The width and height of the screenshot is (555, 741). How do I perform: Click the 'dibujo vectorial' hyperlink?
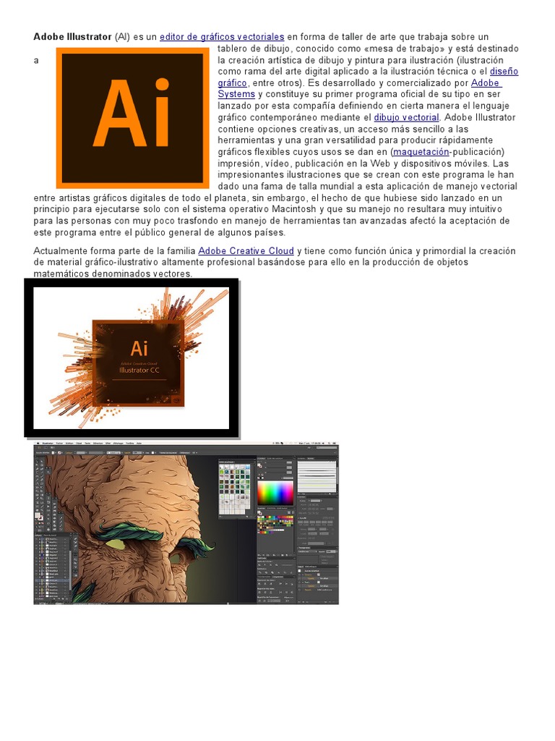[406, 117]
